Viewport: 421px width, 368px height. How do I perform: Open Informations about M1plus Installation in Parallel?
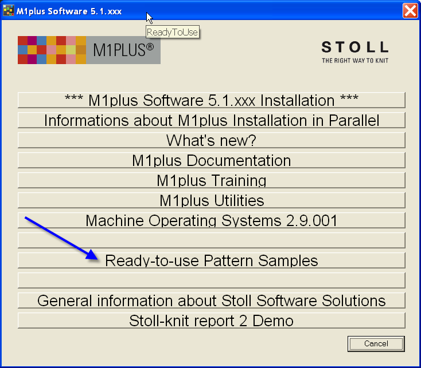(211, 120)
